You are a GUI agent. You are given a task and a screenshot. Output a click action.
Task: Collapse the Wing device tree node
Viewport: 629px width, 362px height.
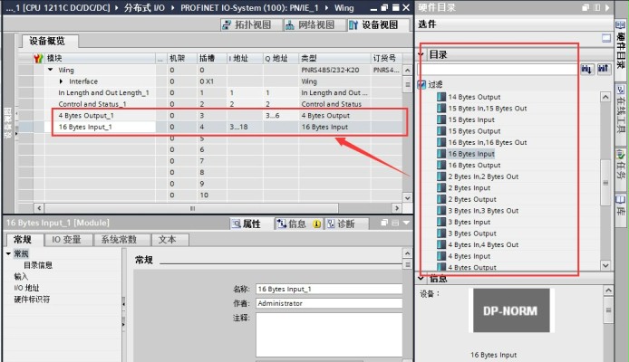(51, 69)
